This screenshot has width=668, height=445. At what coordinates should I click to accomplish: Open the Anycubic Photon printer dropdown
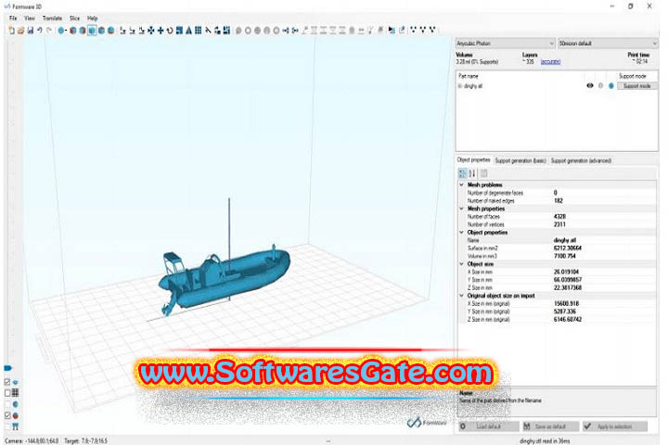[506, 44]
